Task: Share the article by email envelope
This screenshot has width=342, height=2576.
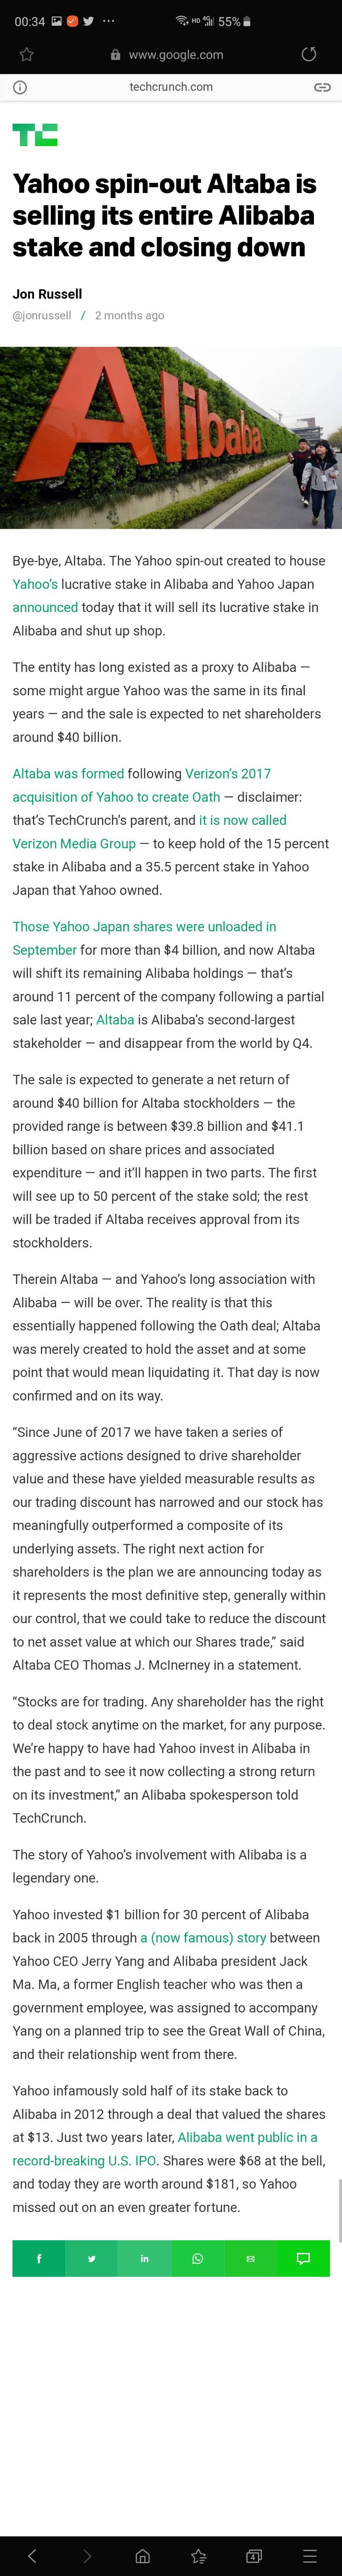Action: click(x=250, y=2258)
